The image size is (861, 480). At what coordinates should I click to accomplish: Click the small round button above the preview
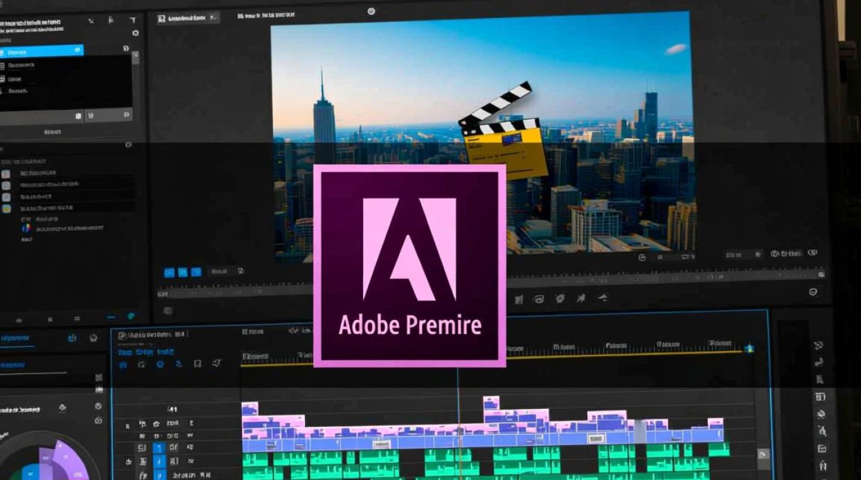tap(371, 11)
